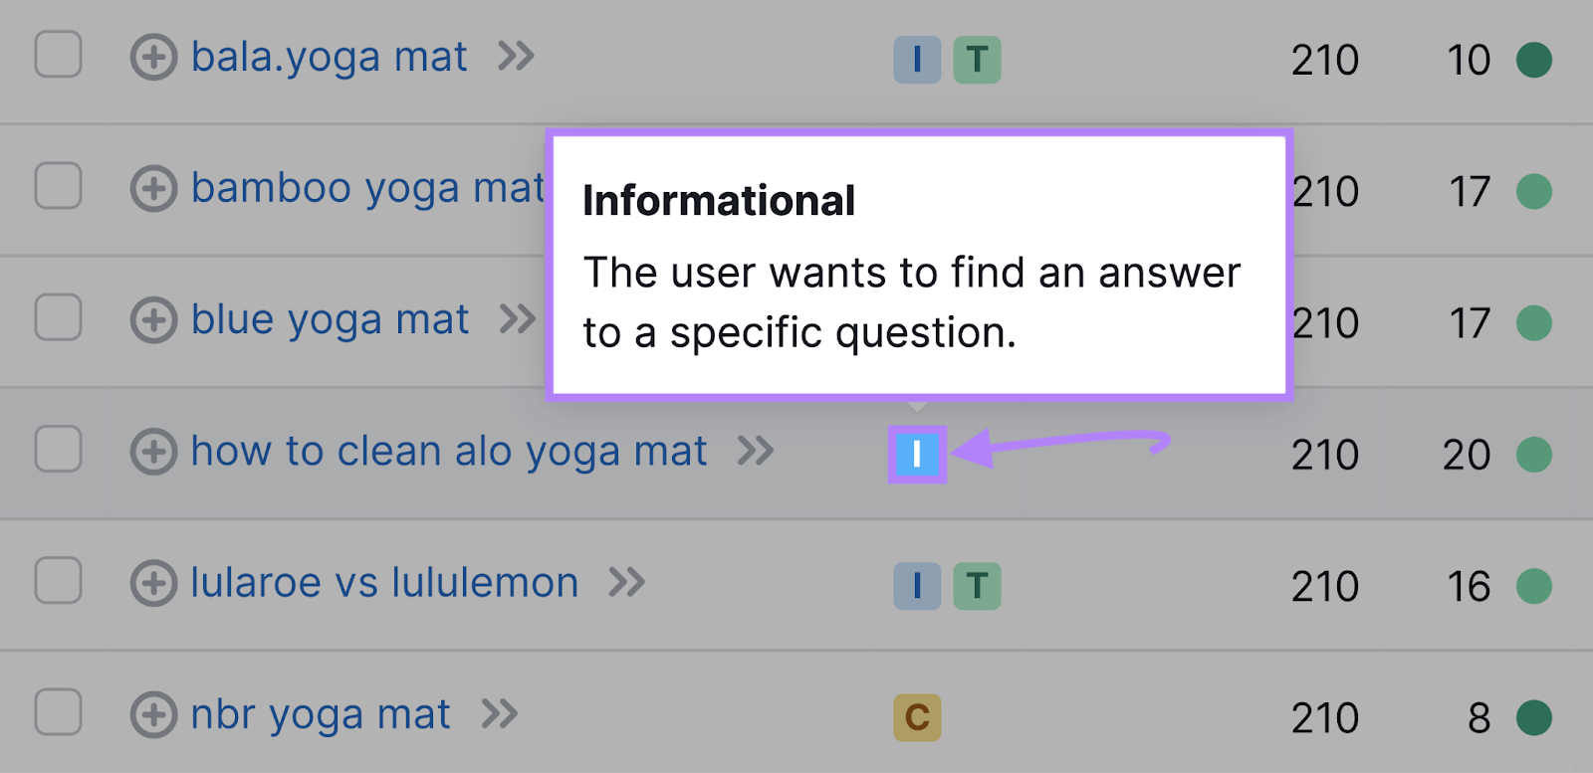Screen dimensions: 1593x773
Task: Open the 'bamboo yoga mat' keyword link
Action: click(x=367, y=189)
